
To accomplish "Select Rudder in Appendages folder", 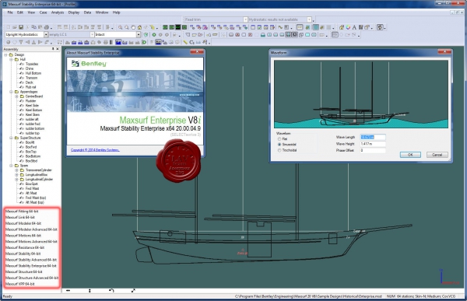I will coord(30,101).
